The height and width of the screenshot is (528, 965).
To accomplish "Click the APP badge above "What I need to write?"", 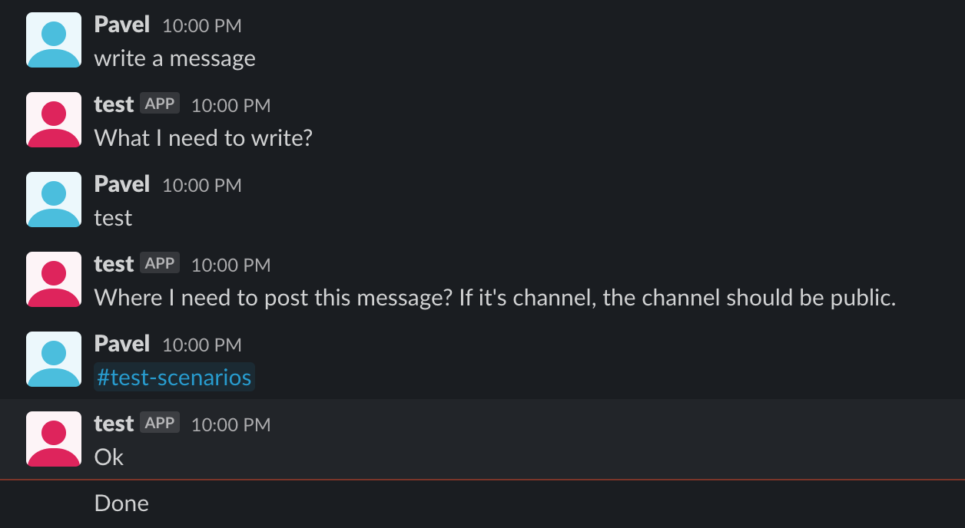I will (160, 104).
